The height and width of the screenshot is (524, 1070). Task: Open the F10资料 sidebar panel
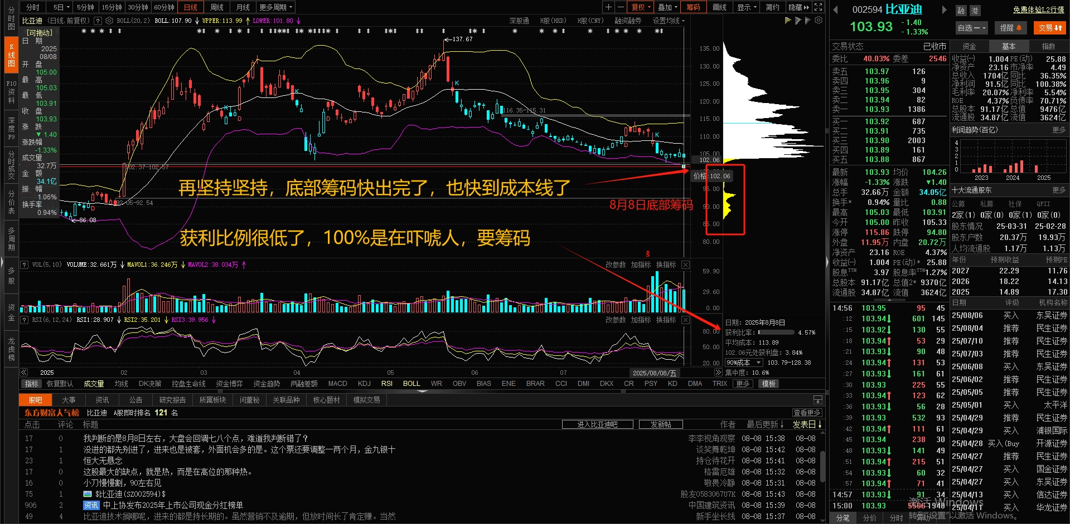(x=11, y=92)
